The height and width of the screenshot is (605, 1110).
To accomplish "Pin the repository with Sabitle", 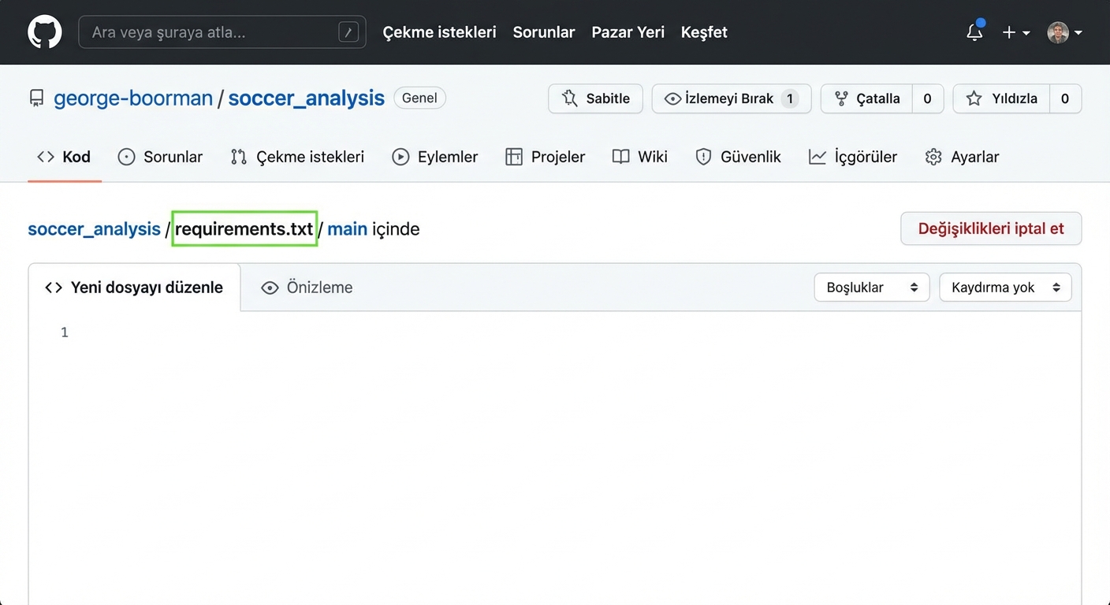I will pos(595,98).
